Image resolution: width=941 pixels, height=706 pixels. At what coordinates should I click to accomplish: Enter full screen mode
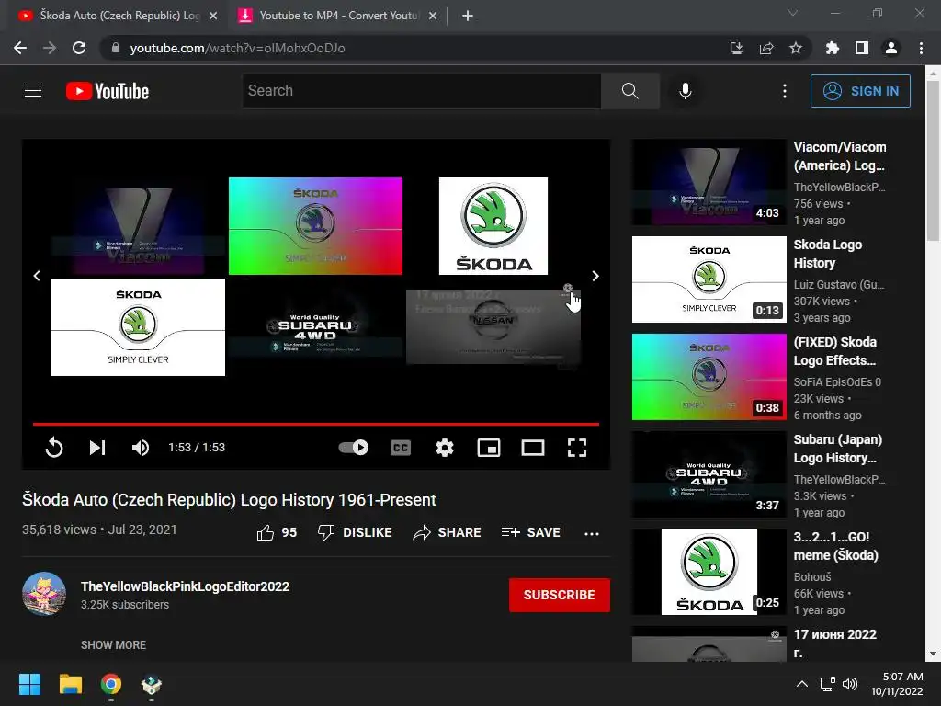(x=577, y=448)
